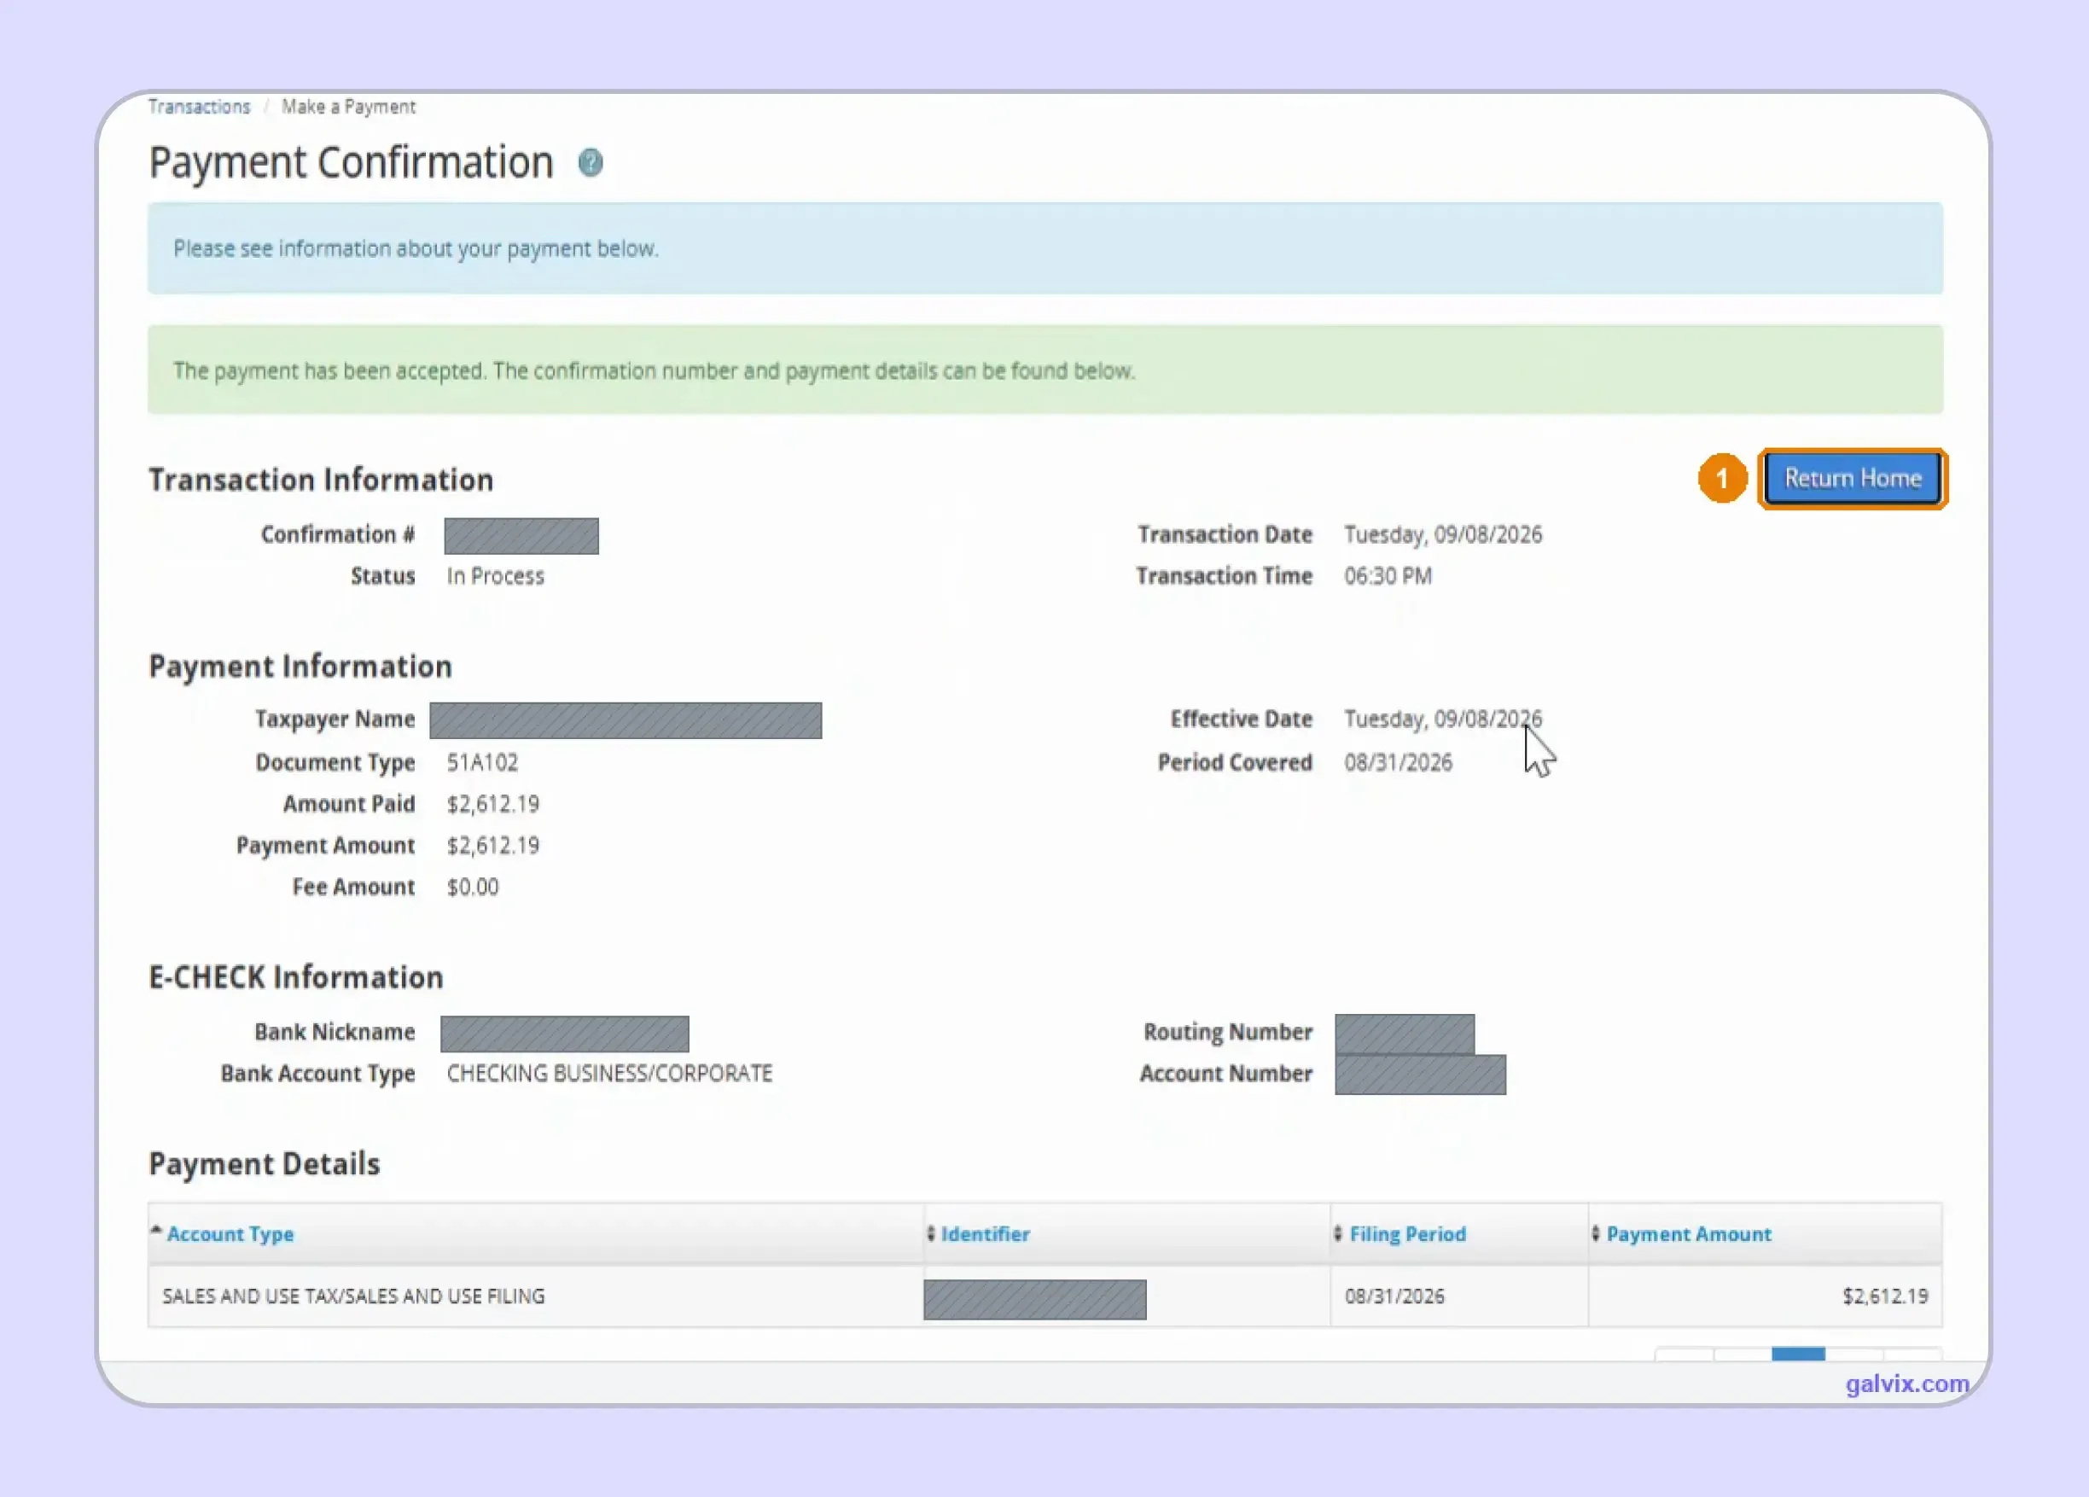Click the Payment Amount field value $2,612.19
Viewport: 2089px width, 1497px height.
click(x=492, y=846)
